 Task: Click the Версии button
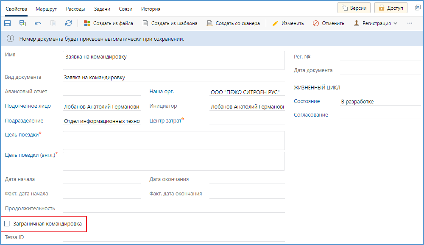click(x=354, y=8)
